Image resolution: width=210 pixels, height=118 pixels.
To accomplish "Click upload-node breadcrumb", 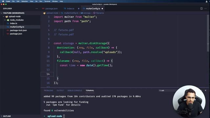I will point(52,13).
